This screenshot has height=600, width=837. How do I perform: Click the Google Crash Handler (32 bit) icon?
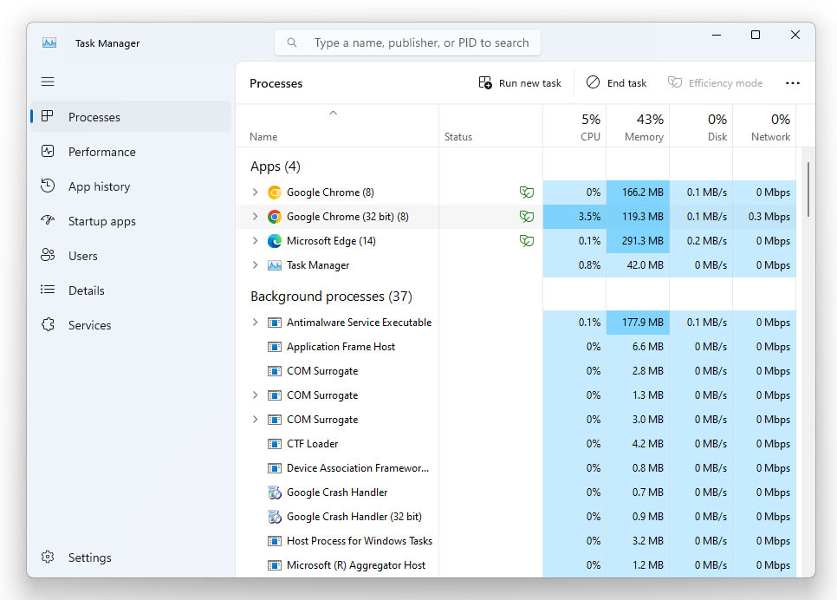(275, 517)
